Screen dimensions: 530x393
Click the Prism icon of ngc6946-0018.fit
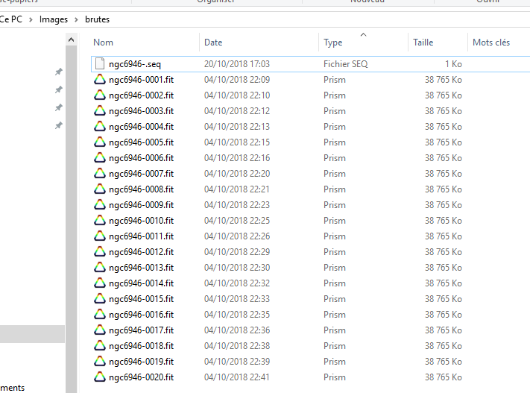coord(100,346)
